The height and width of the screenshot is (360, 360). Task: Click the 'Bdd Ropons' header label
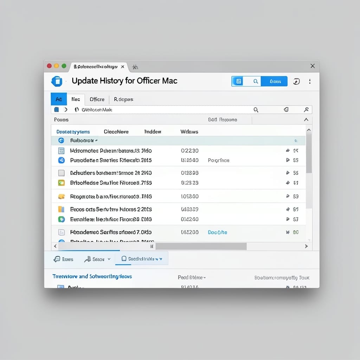pyautogui.click(x=223, y=120)
